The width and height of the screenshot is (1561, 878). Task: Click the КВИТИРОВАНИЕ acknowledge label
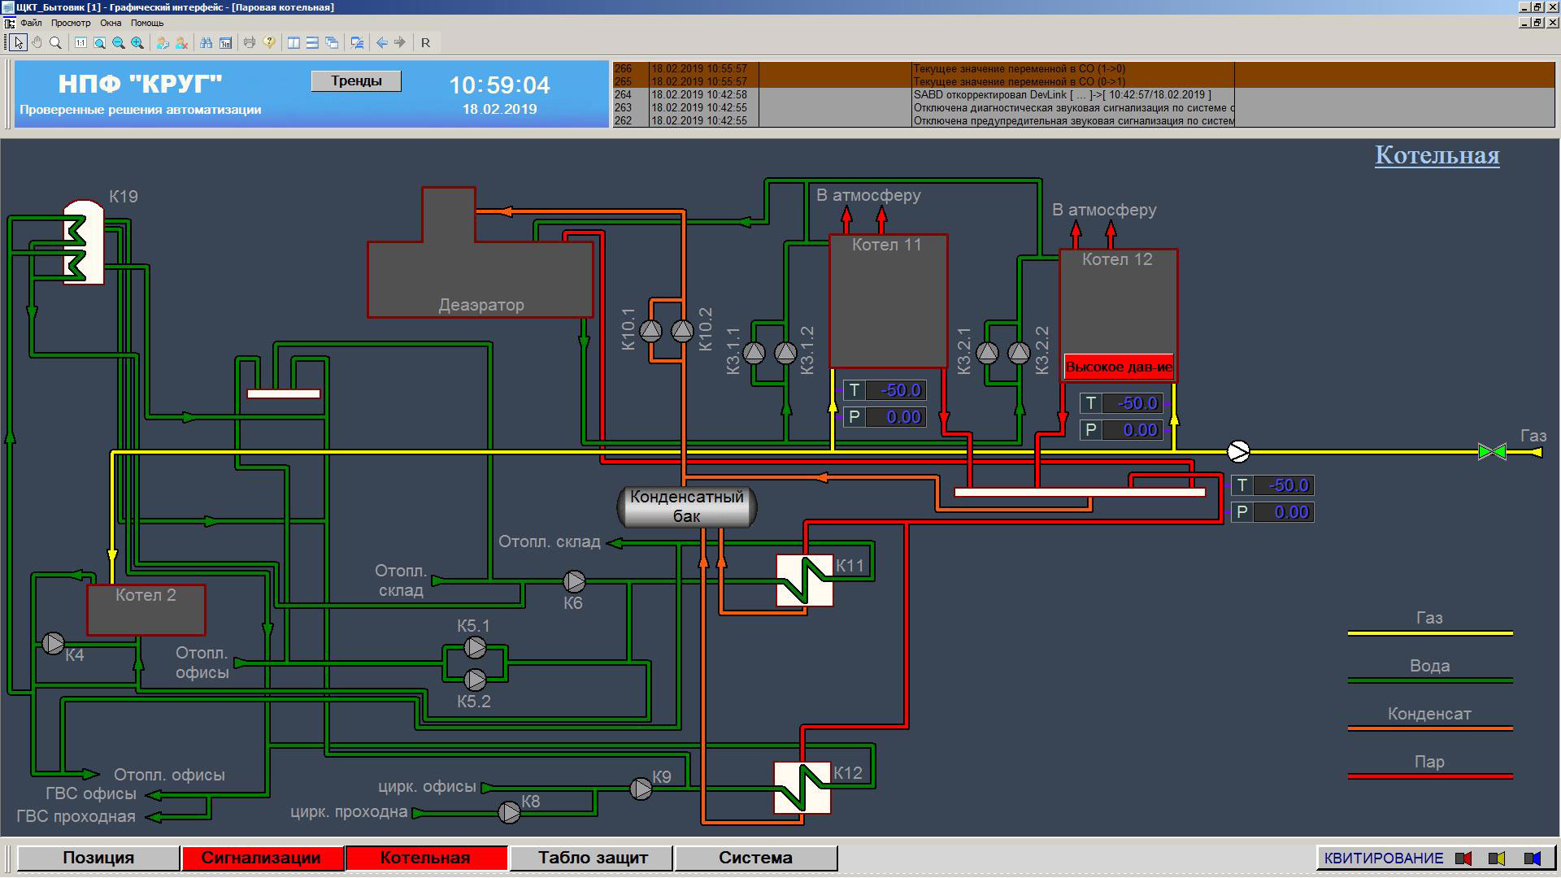[1384, 858]
